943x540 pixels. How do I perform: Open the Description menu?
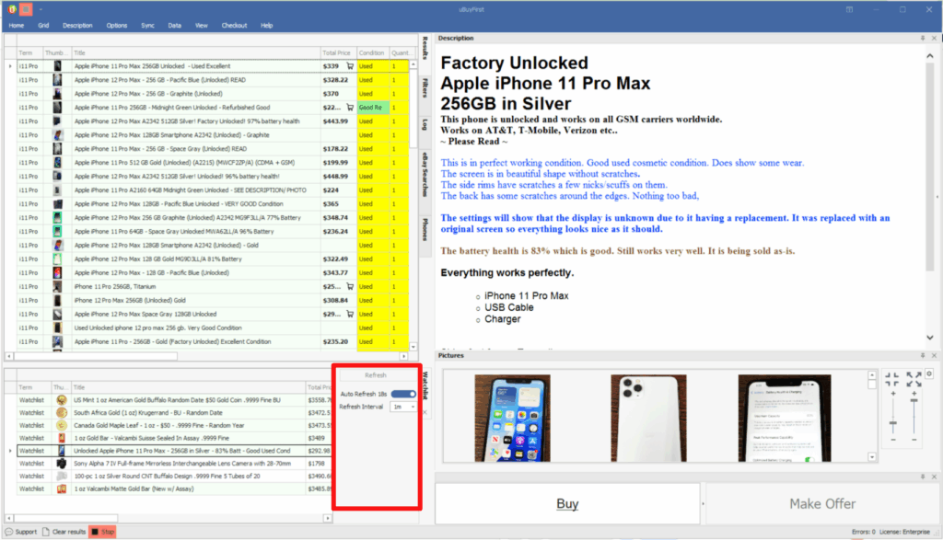tap(77, 25)
